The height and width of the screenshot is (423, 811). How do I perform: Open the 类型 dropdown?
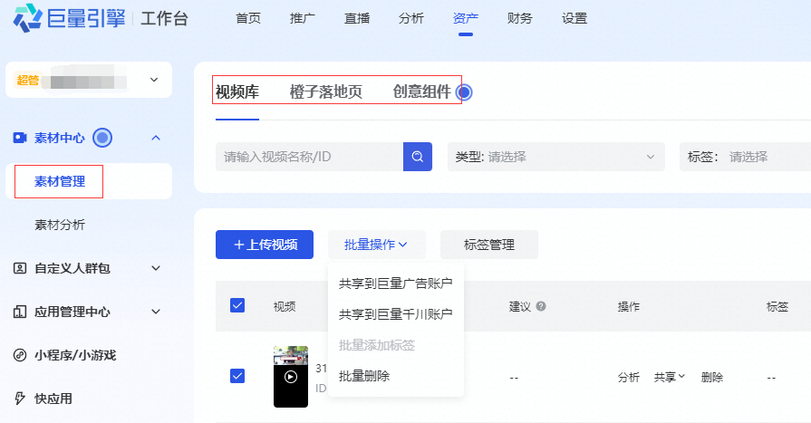click(x=556, y=157)
